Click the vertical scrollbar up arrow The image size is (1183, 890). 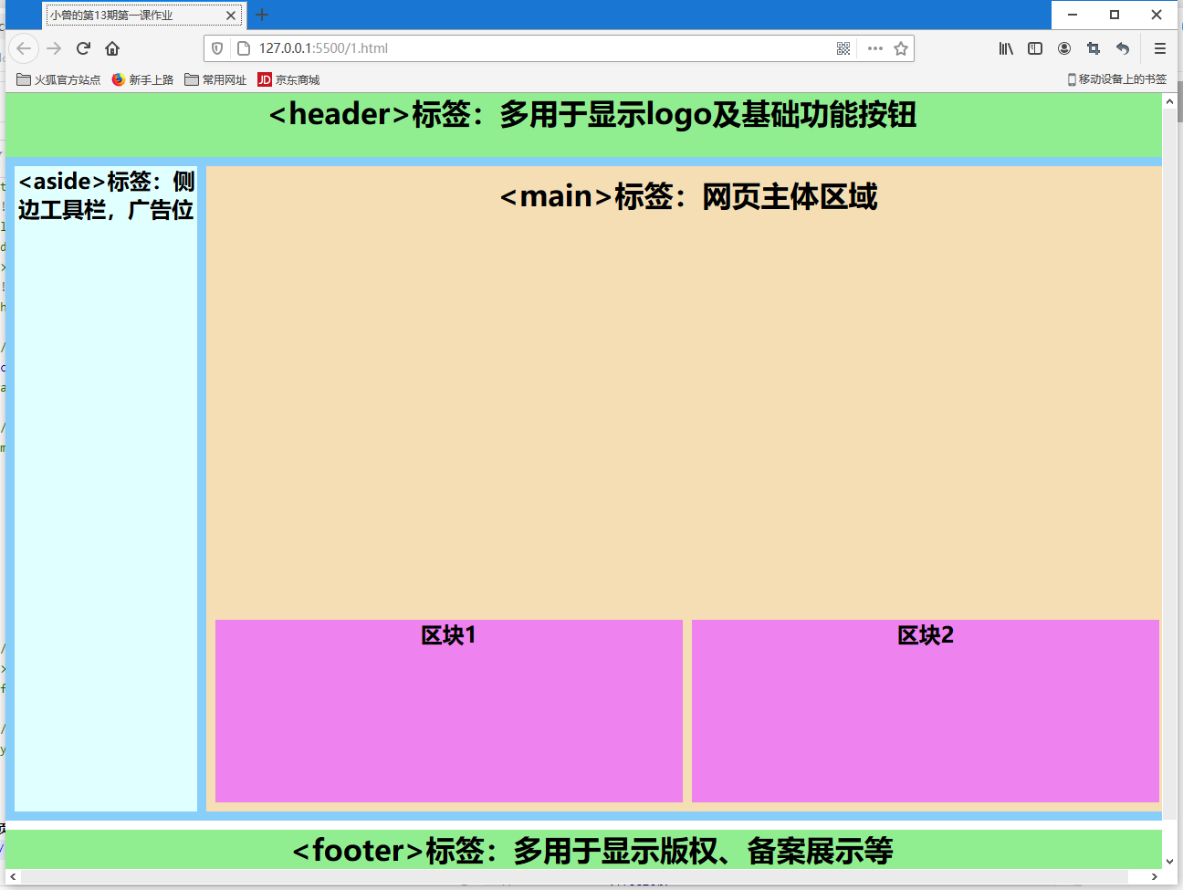pyautogui.click(x=1170, y=101)
